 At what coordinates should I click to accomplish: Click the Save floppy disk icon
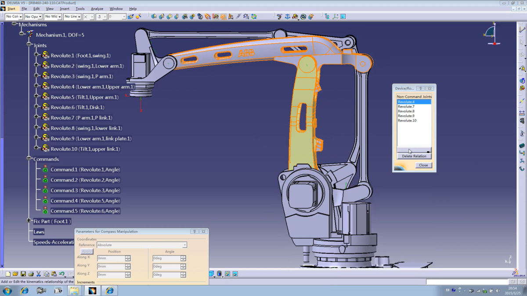click(23, 274)
